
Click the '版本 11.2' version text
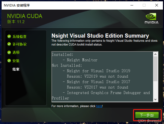(16, 22)
